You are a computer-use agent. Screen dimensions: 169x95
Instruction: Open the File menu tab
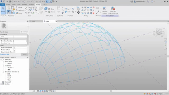click(x=2, y=4)
